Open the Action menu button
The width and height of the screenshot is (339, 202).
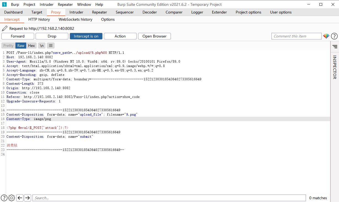point(120,36)
